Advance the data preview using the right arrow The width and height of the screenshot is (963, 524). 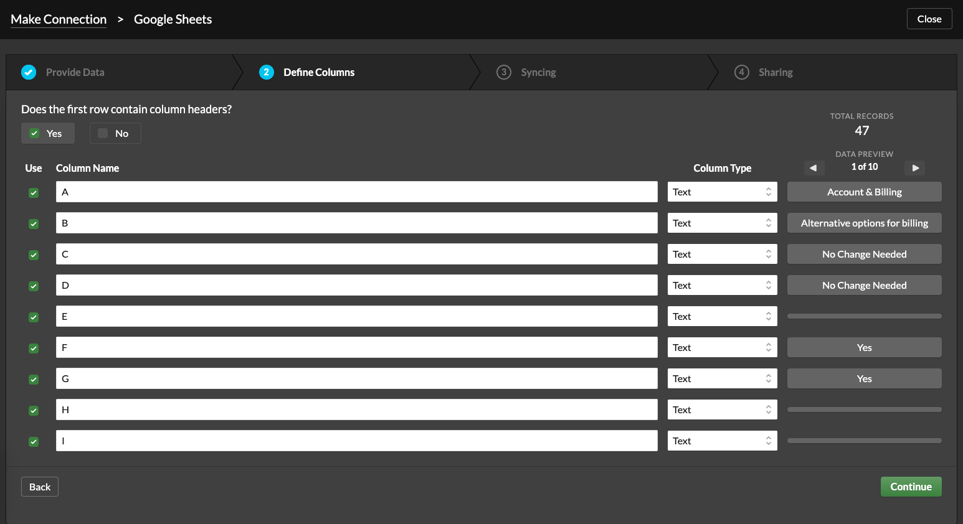[914, 167]
